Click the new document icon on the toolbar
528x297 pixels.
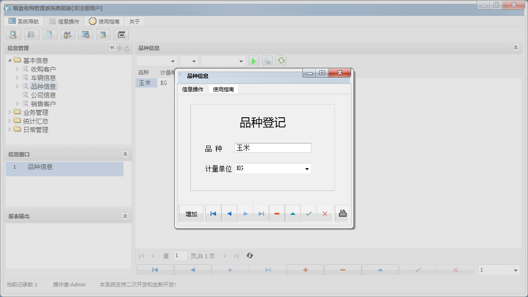tap(50, 35)
